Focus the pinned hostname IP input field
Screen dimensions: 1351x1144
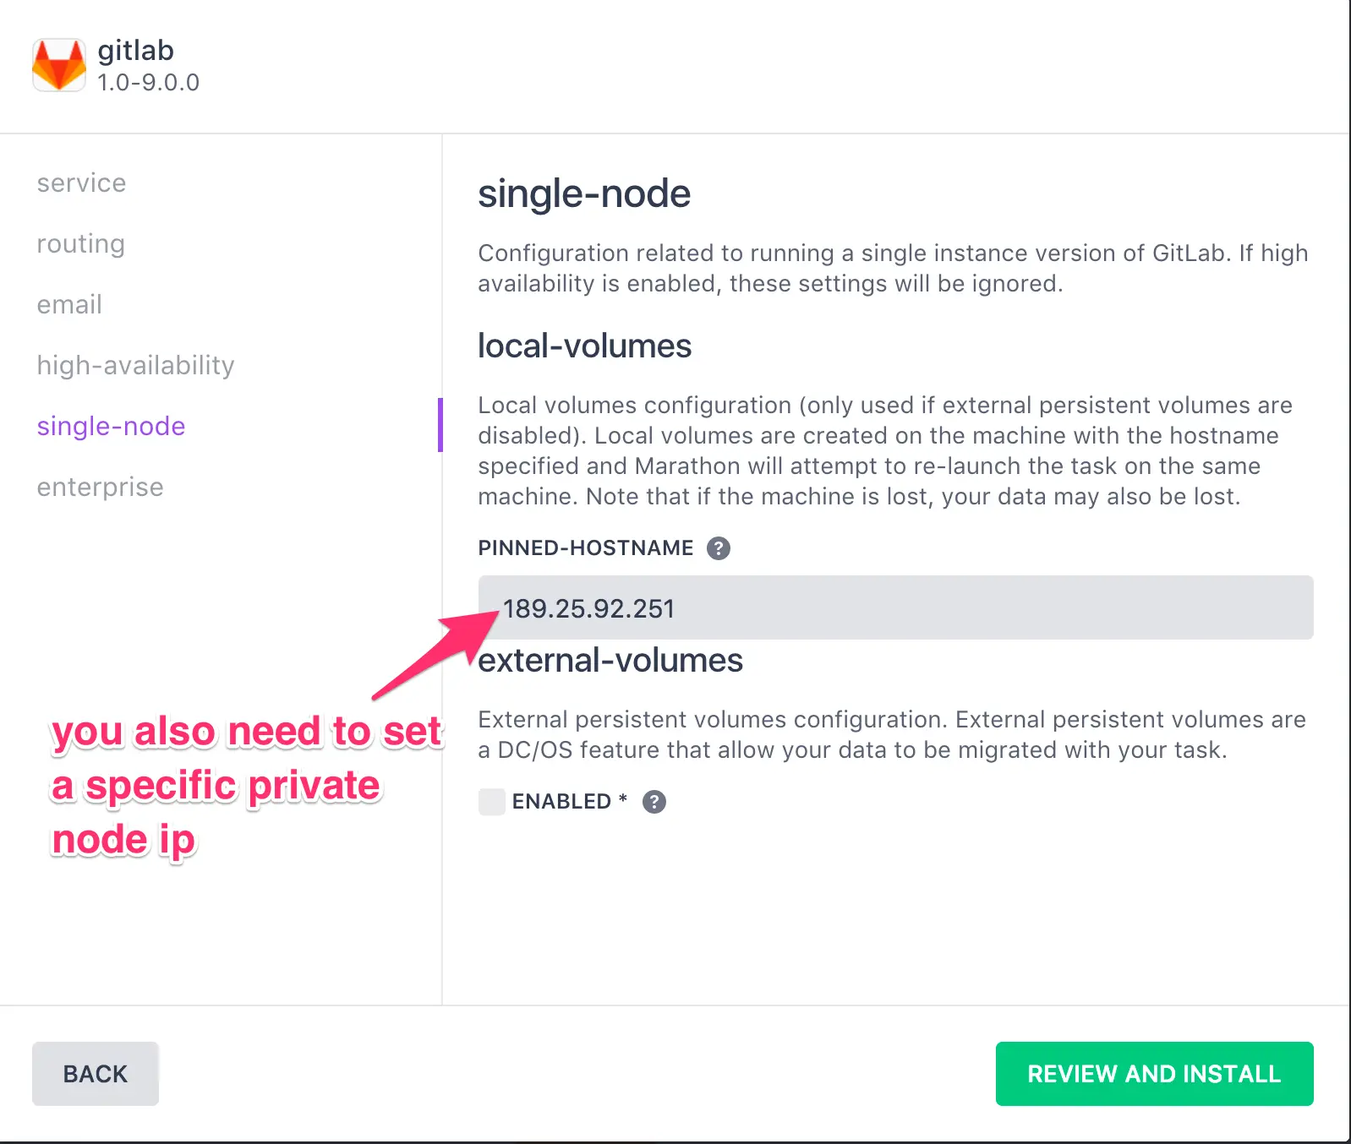(x=896, y=607)
